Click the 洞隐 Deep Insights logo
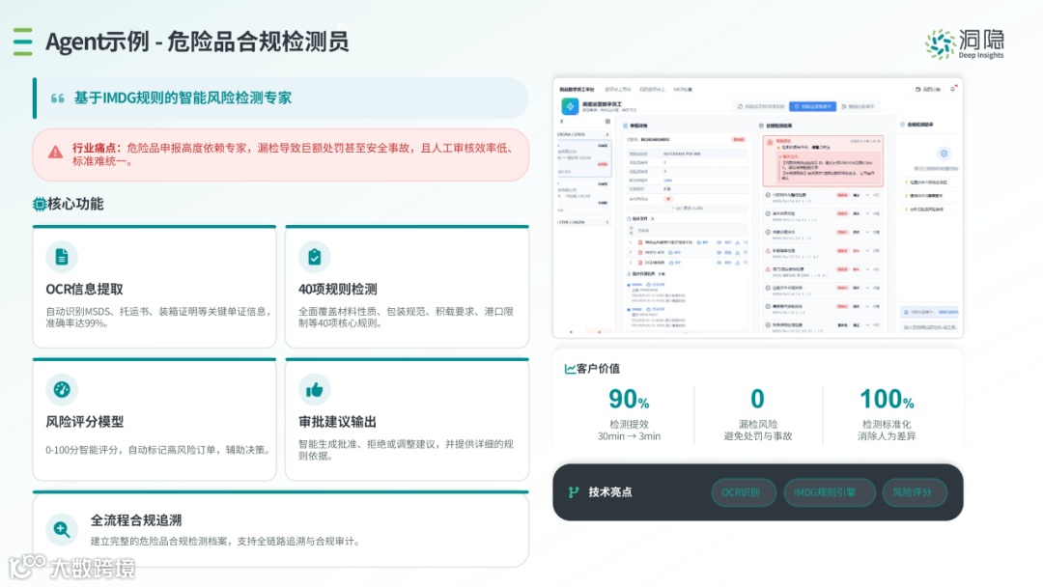This screenshot has height=587, width=1043. (965, 44)
